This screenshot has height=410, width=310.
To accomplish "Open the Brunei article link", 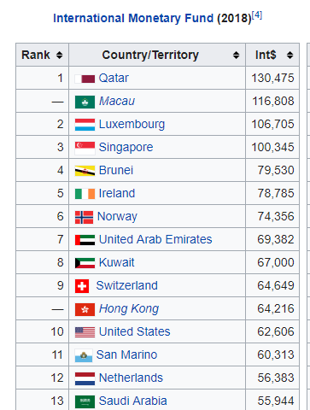I will click(x=116, y=170).
